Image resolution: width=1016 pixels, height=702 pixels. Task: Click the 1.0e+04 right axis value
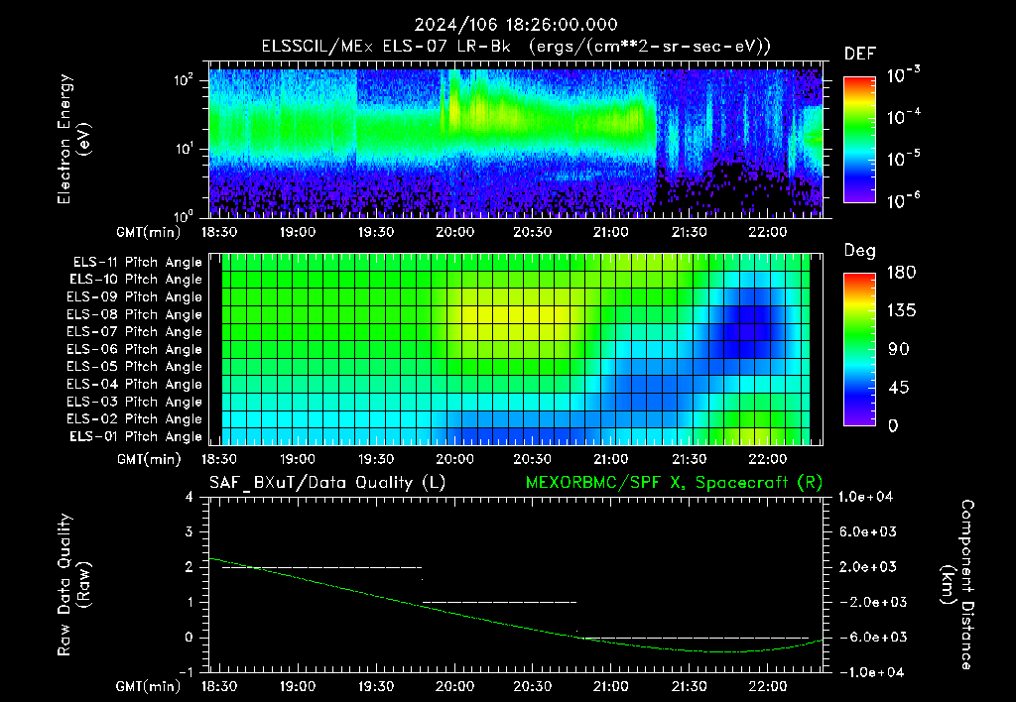865,497
